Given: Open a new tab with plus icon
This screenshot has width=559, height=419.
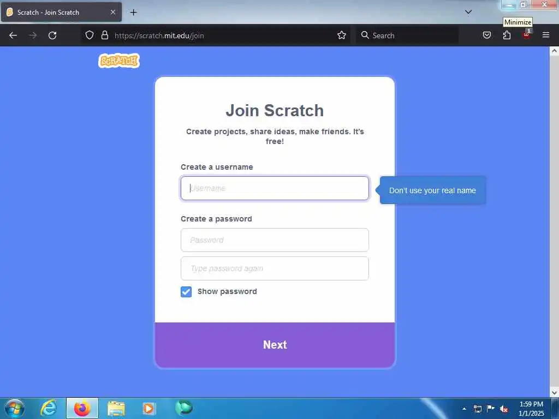Looking at the screenshot, I should click(x=133, y=13).
